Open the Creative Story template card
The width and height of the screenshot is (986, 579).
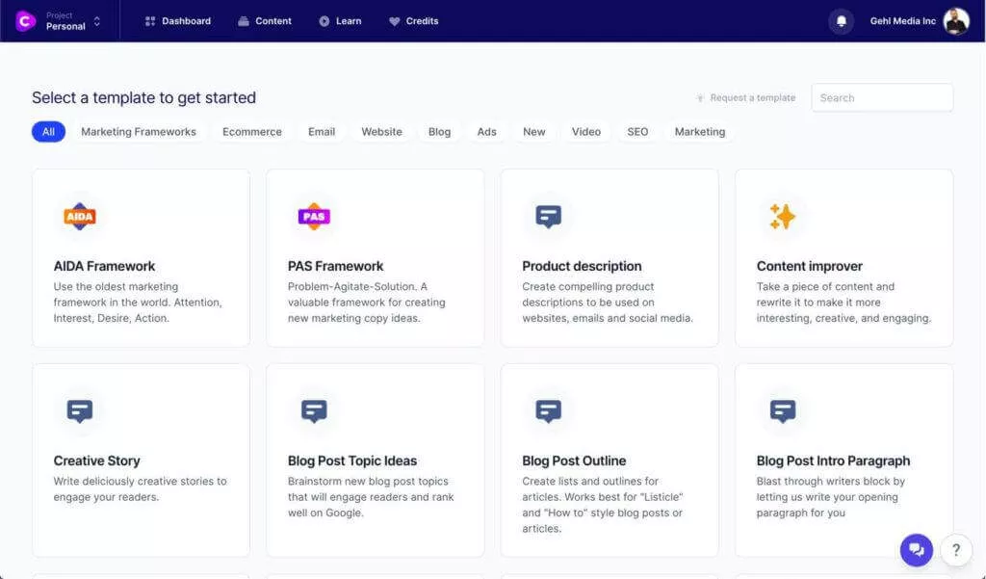(141, 460)
